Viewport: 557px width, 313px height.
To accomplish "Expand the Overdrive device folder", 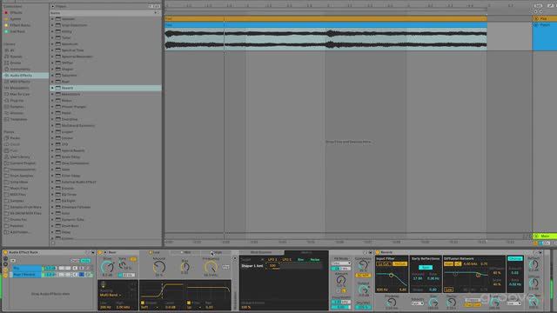I will click(52, 119).
